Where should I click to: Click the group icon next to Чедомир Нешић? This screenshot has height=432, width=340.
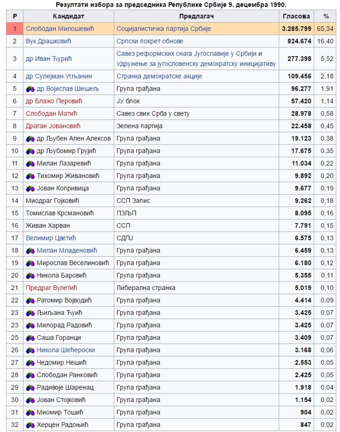click(30, 363)
